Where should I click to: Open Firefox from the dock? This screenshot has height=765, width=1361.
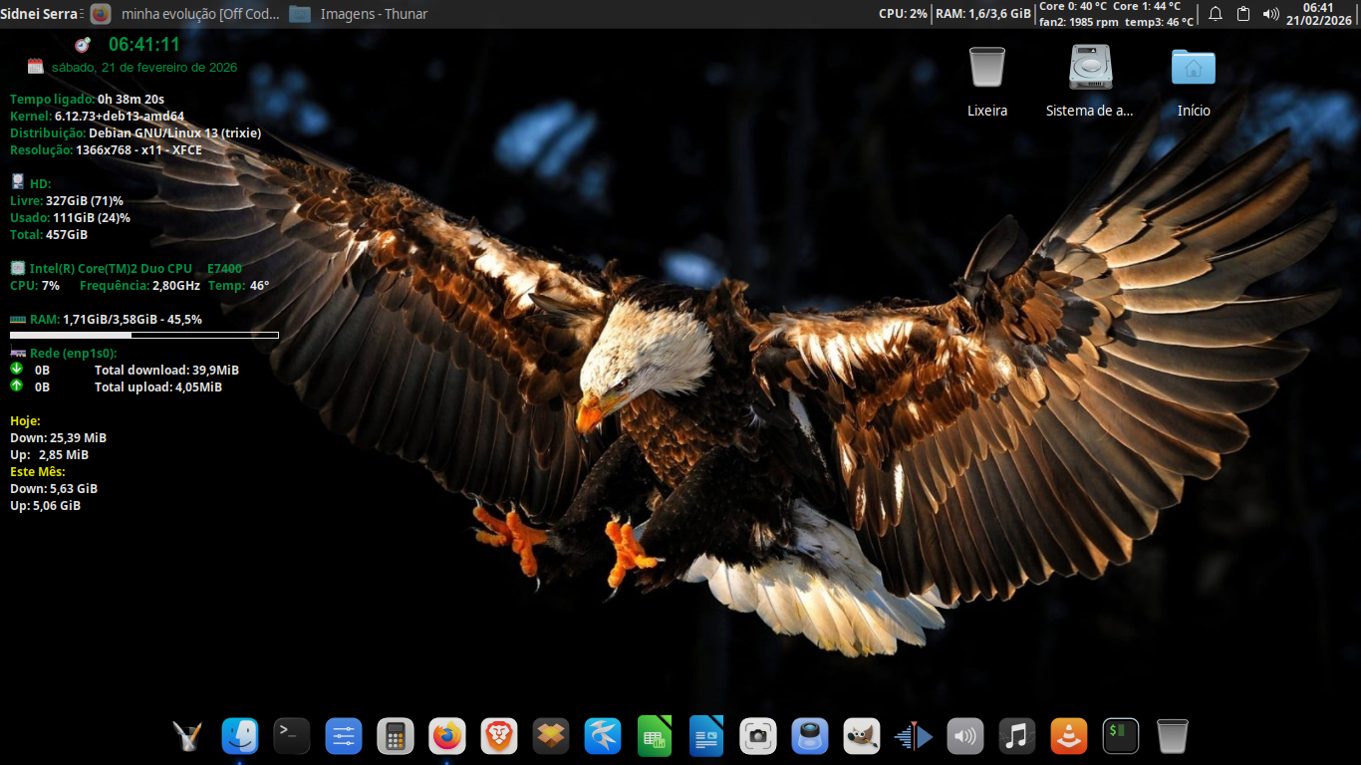[447, 737]
